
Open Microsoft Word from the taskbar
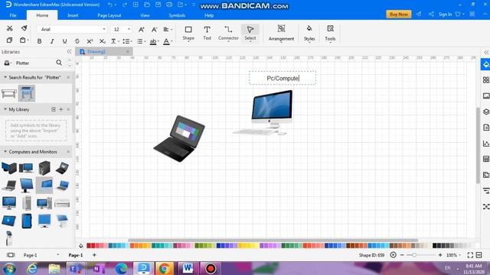pos(188,268)
